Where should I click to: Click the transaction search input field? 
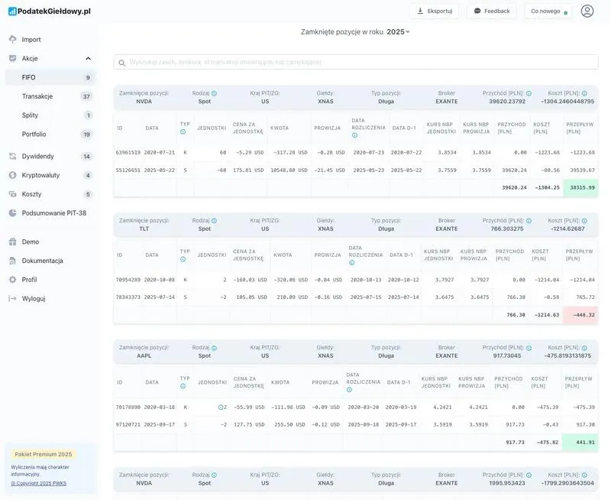tap(355, 62)
